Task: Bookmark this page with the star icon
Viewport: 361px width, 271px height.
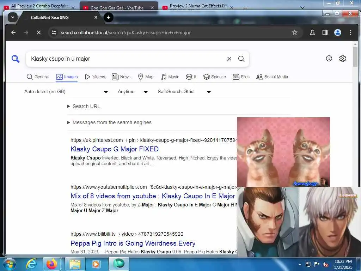Action: tap(294, 32)
